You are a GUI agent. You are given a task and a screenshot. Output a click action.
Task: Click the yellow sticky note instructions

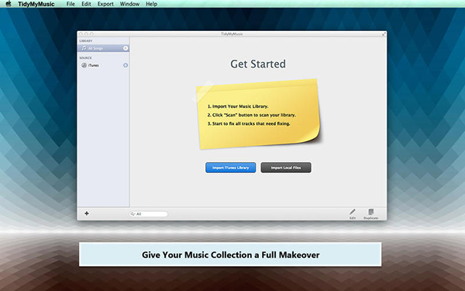click(258, 114)
